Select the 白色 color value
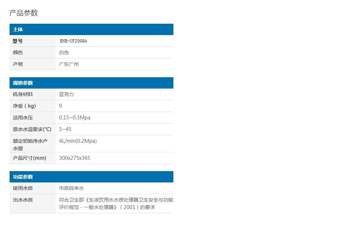 64,52
